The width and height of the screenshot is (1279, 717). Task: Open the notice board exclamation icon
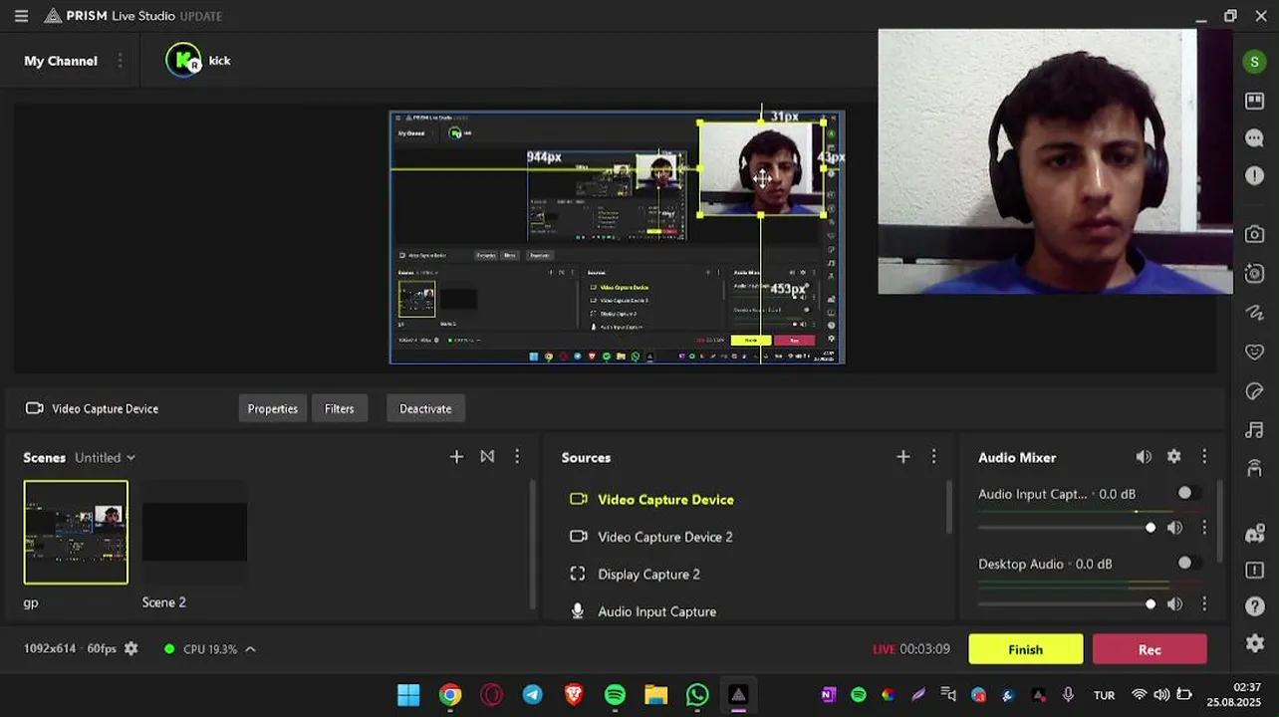1254,570
